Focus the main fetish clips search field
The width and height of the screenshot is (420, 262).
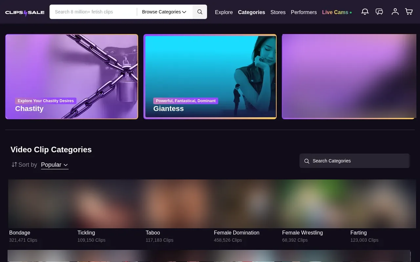pos(93,12)
